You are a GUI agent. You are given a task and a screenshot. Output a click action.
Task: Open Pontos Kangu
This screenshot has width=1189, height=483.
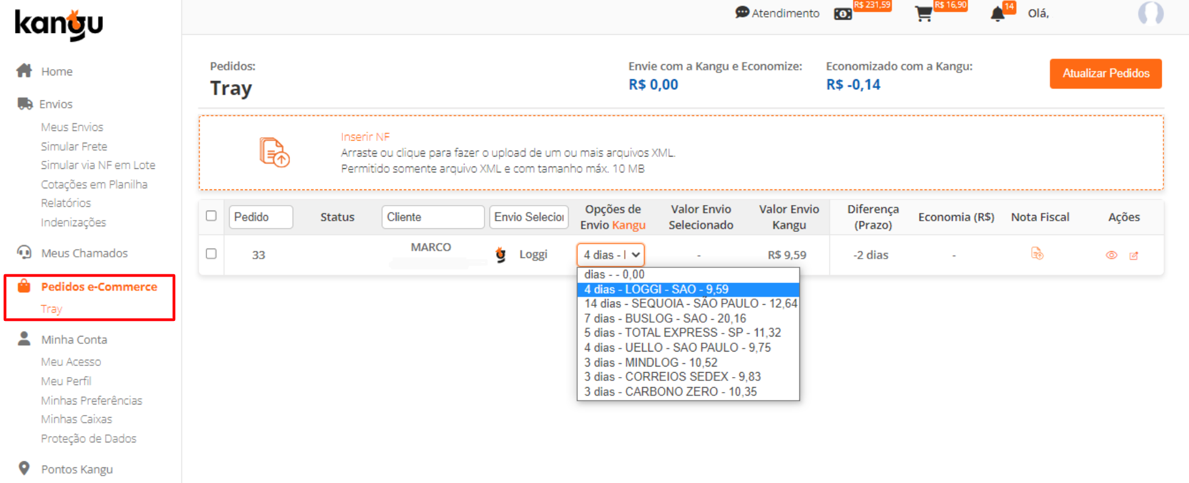pos(77,469)
